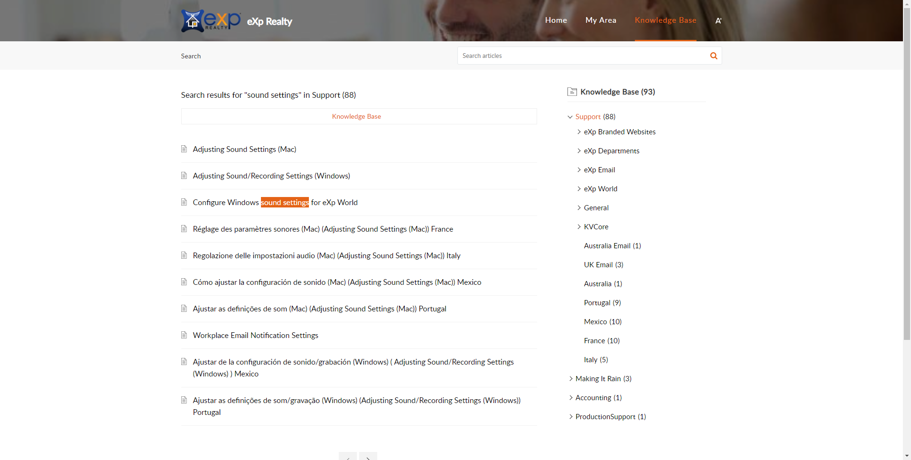Expand the eXp Departments chevron

point(579,151)
